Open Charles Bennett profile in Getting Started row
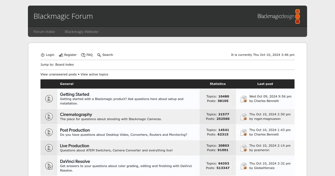 [266, 101]
